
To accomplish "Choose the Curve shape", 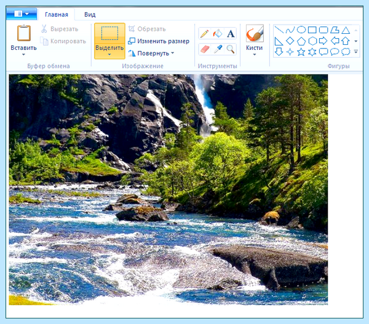I will pos(290,30).
